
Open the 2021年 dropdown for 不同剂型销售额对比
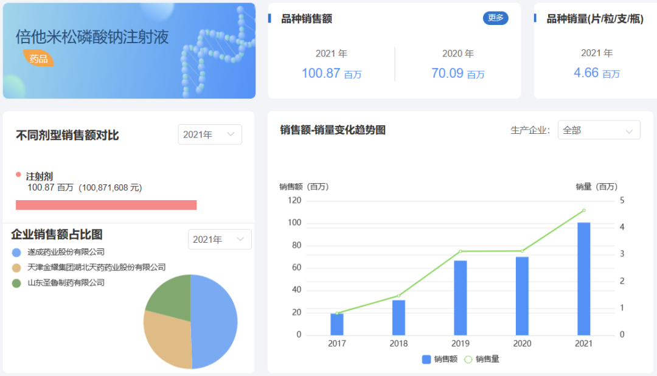tap(209, 134)
